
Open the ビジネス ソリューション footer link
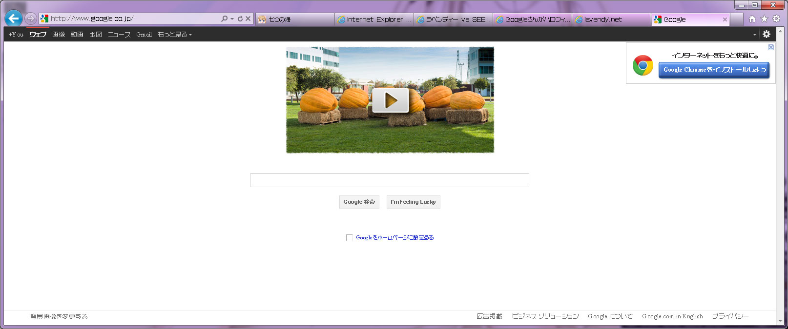545,316
